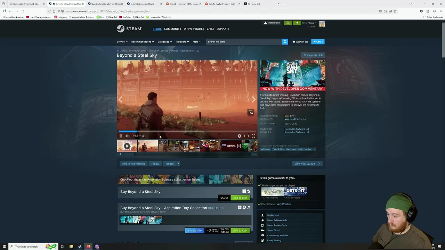The width and height of the screenshot is (445, 250).
Task: Add the game to your wishlist
Action: coord(133,164)
